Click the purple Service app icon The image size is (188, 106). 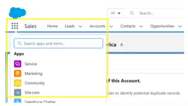click(x=18, y=64)
